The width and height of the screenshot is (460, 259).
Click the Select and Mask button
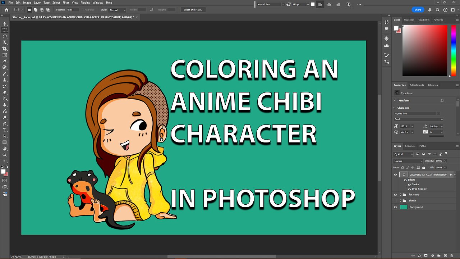(193, 10)
